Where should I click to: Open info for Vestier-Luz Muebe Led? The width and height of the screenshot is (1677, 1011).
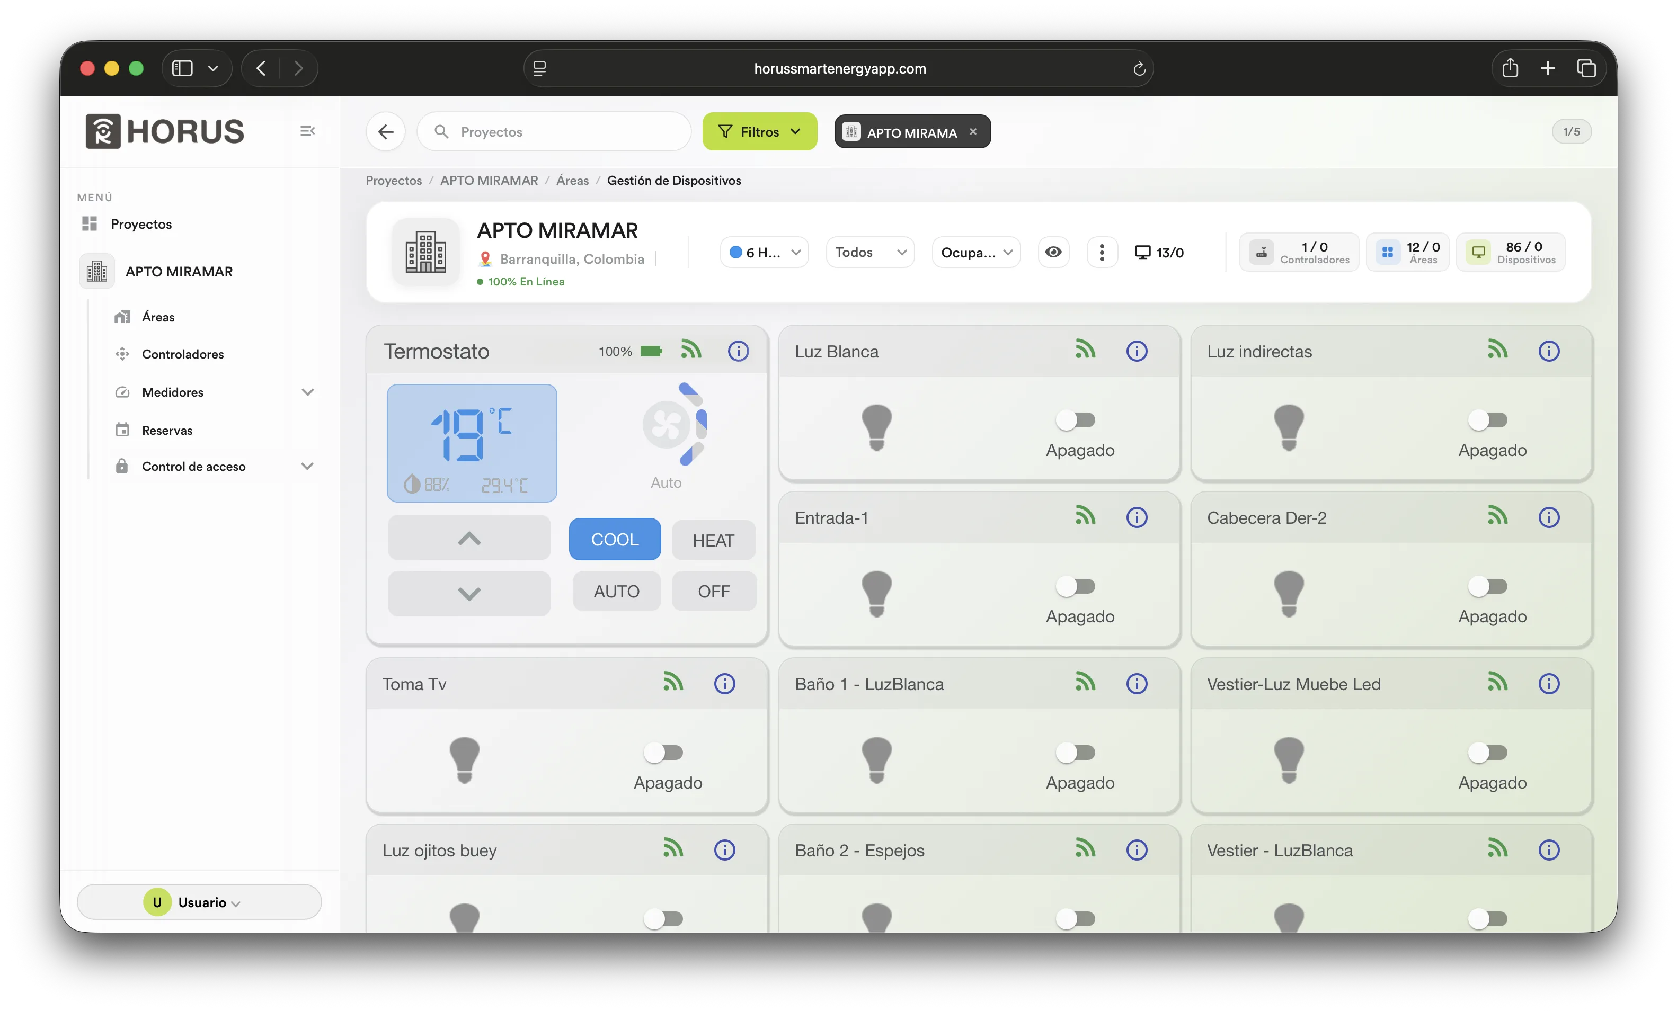click(1549, 683)
